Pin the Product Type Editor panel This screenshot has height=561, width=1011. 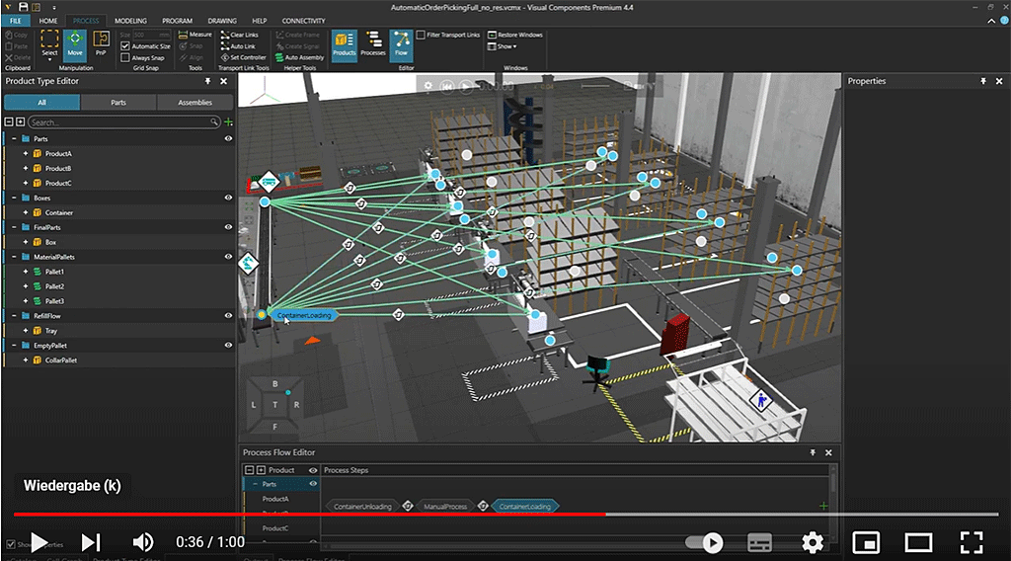(x=208, y=81)
